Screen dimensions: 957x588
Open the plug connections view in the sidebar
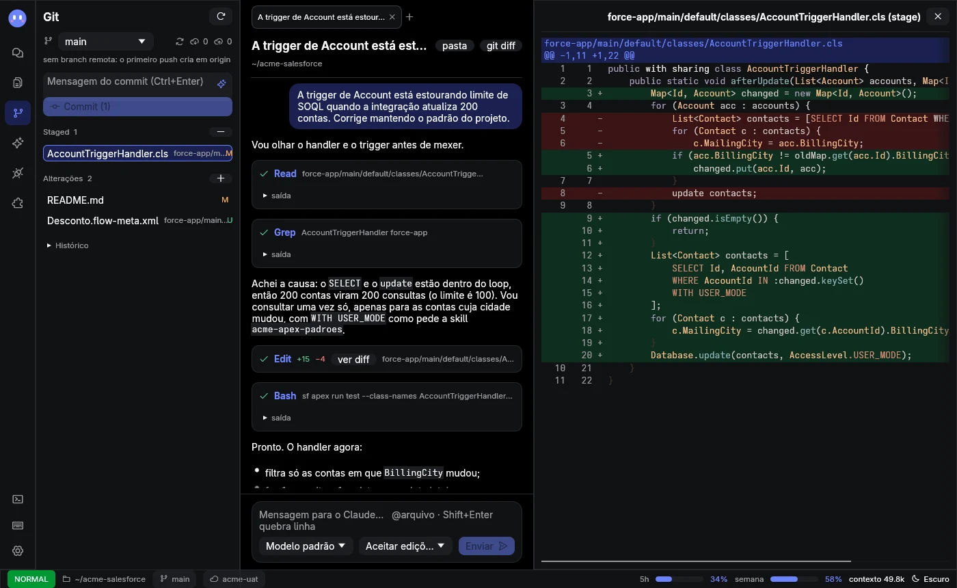click(18, 173)
